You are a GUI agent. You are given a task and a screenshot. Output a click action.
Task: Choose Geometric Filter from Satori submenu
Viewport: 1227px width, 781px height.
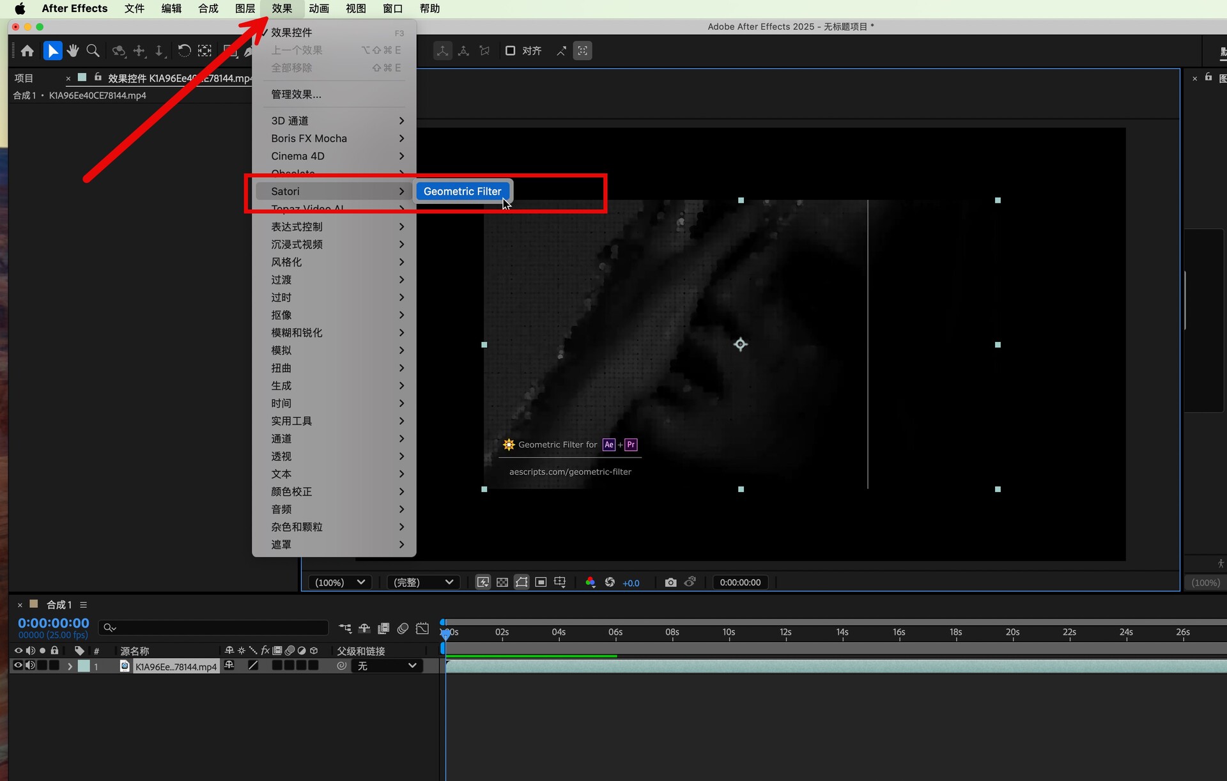click(x=462, y=191)
